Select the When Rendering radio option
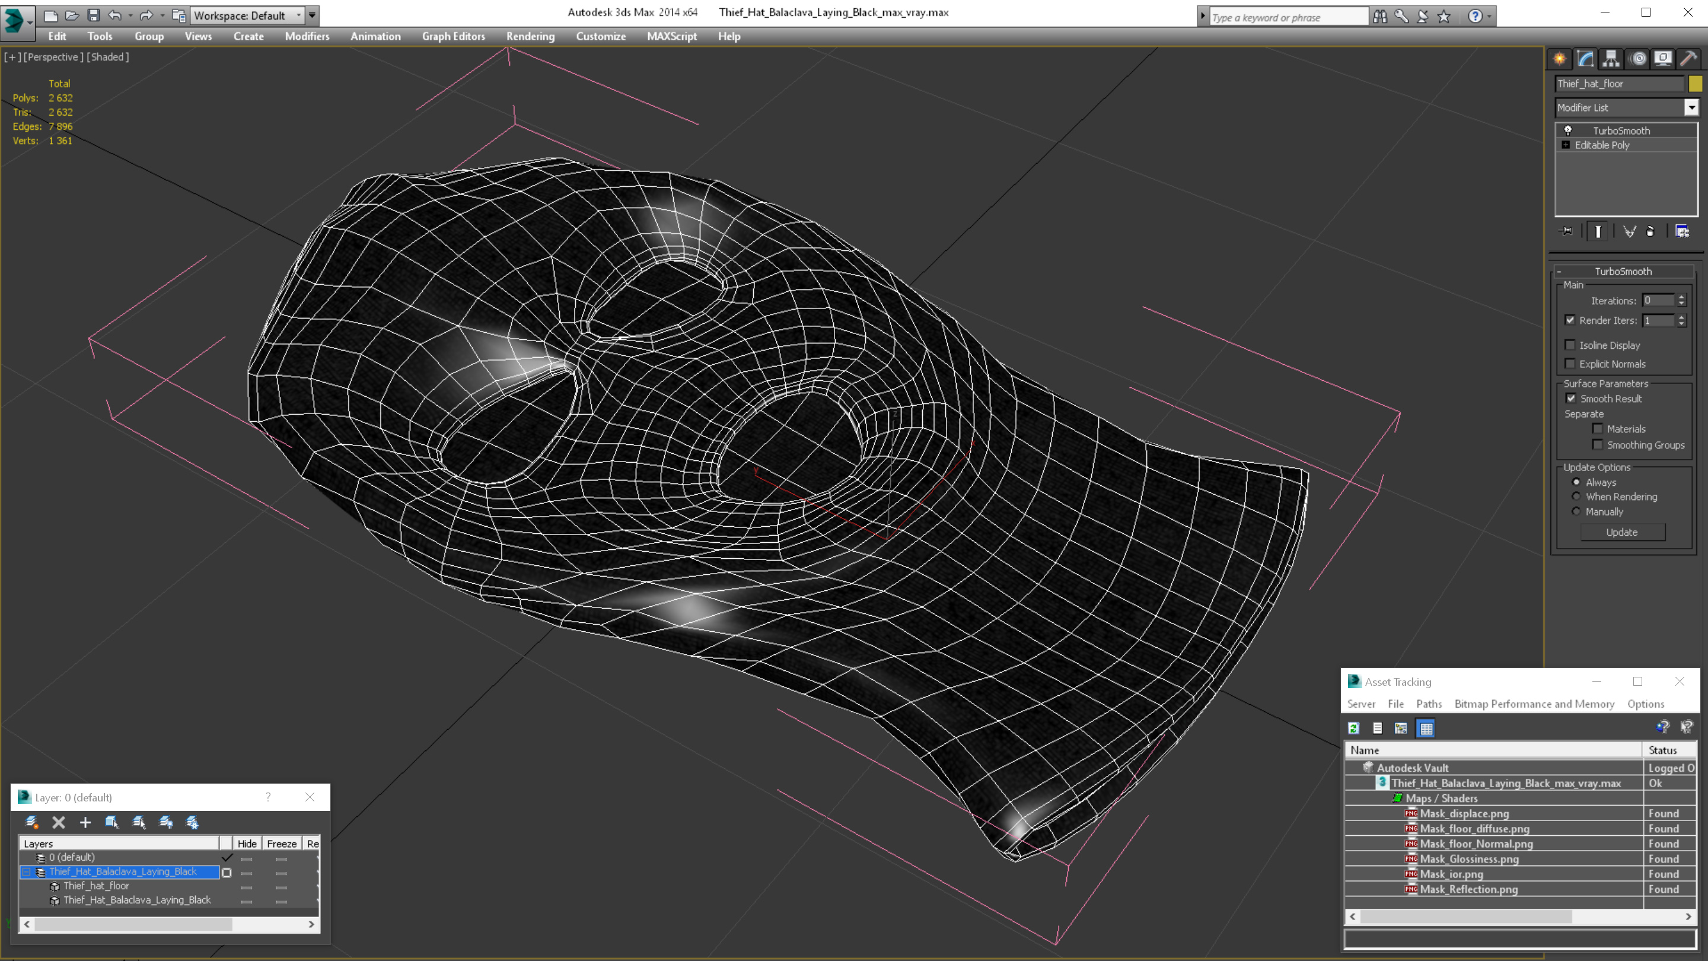 point(1577,497)
